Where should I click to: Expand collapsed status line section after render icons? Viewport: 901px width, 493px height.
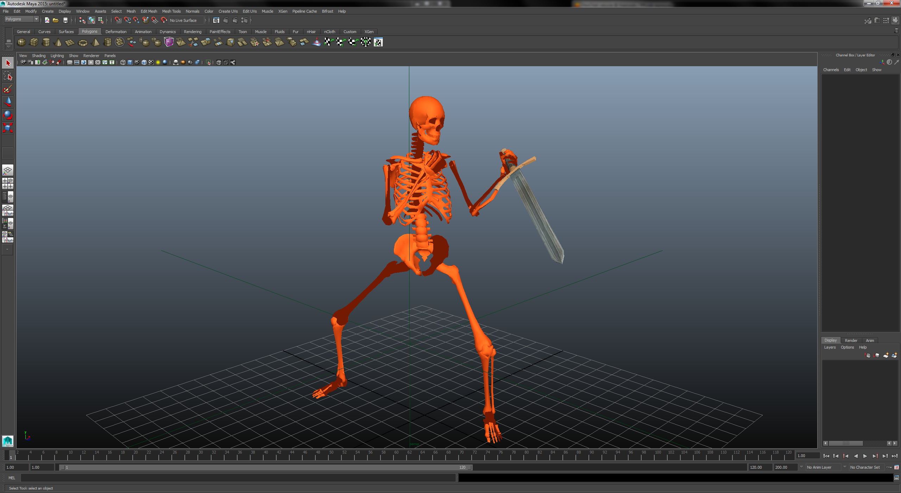pyautogui.click(x=251, y=20)
